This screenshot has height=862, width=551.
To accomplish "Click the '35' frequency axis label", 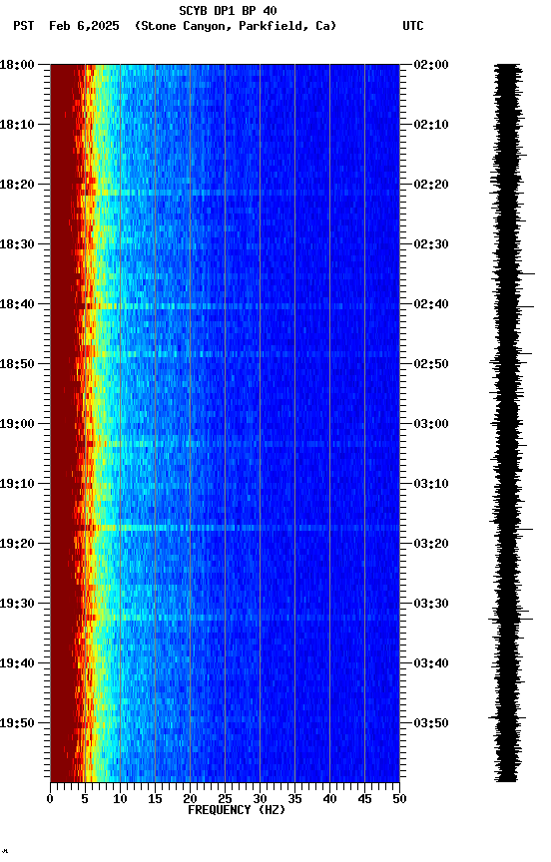I will click(x=294, y=799).
